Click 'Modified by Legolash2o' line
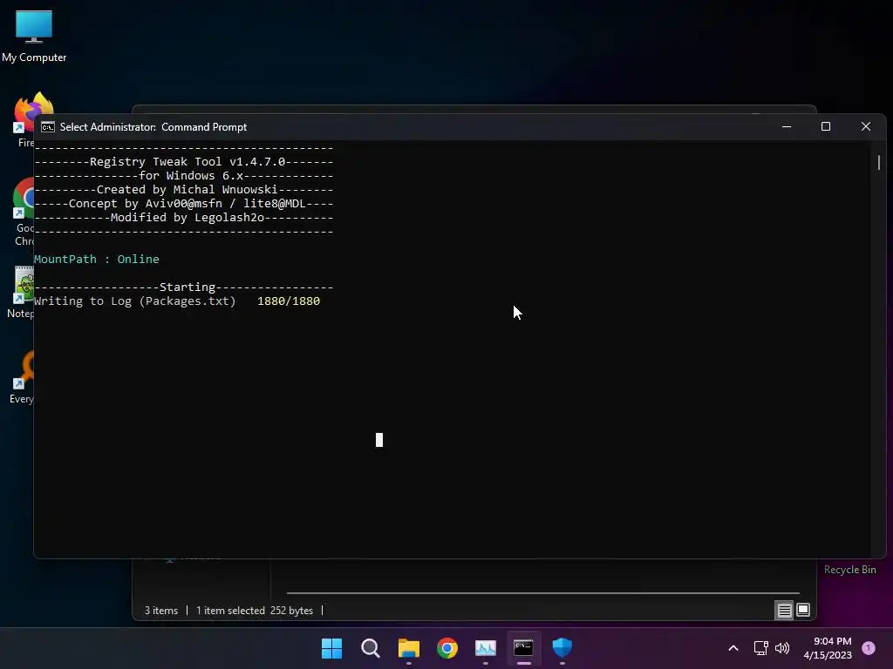 [184, 217]
